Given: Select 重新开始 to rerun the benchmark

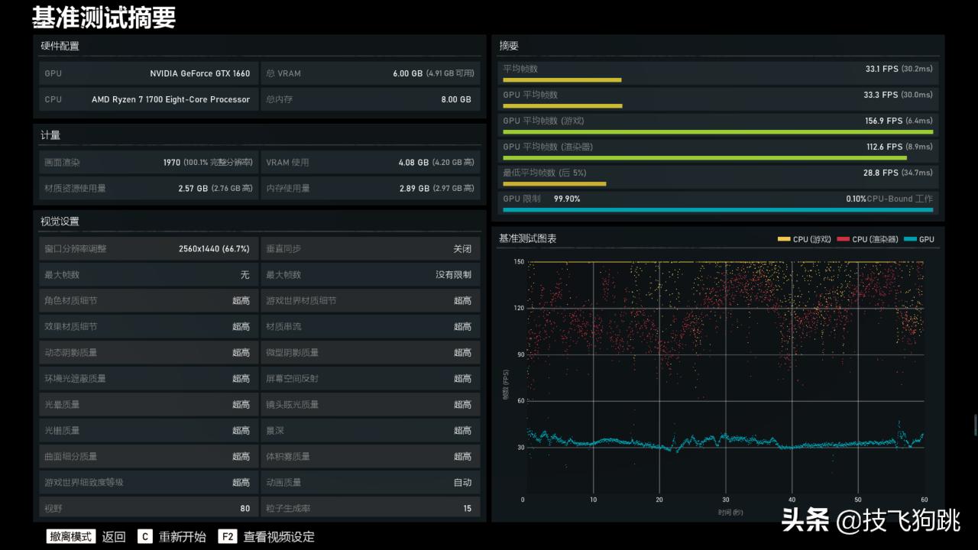Looking at the screenshot, I should tap(183, 536).
